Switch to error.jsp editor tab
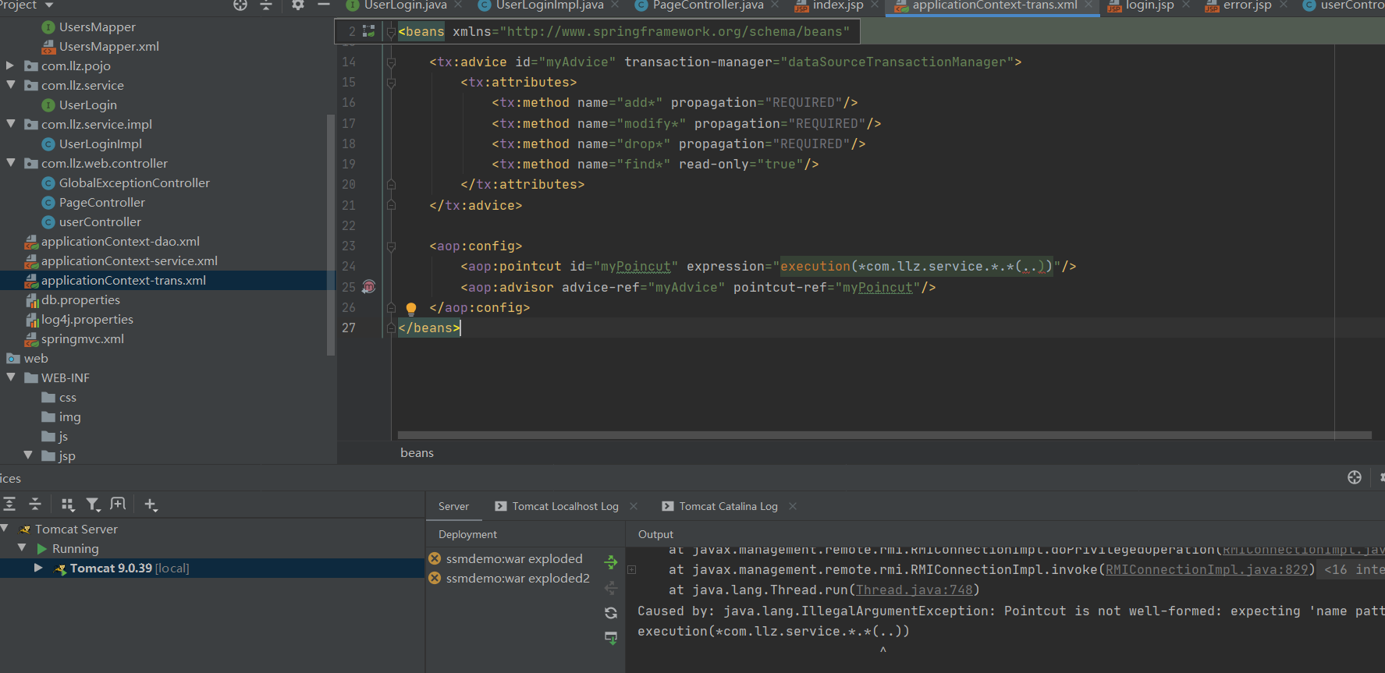Image resolution: width=1385 pixels, height=673 pixels. point(1247,5)
